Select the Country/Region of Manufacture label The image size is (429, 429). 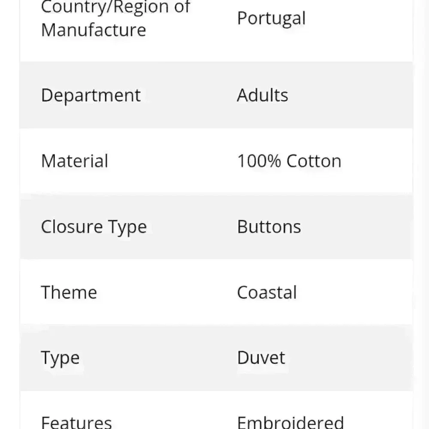pyautogui.click(x=115, y=18)
